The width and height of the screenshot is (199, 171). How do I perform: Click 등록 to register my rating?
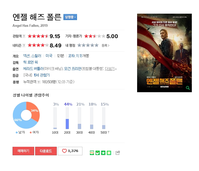[x=105, y=46]
